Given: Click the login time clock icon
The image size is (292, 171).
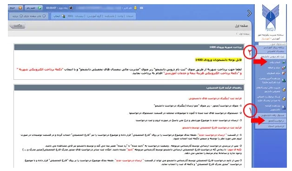Looking at the screenshot, I should pyautogui.click(x=71, y=8).
